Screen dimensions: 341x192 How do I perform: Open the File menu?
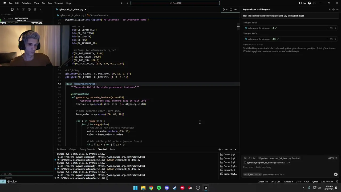(11, 3)
